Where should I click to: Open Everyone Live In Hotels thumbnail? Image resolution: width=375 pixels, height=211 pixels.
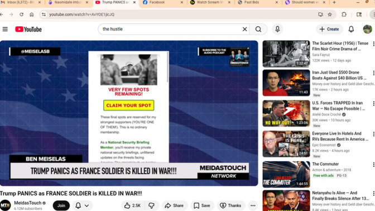coord(286,144)
